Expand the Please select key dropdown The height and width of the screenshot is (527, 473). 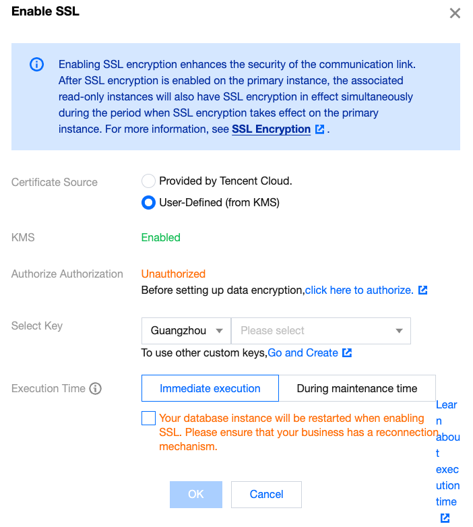[321, 331]
